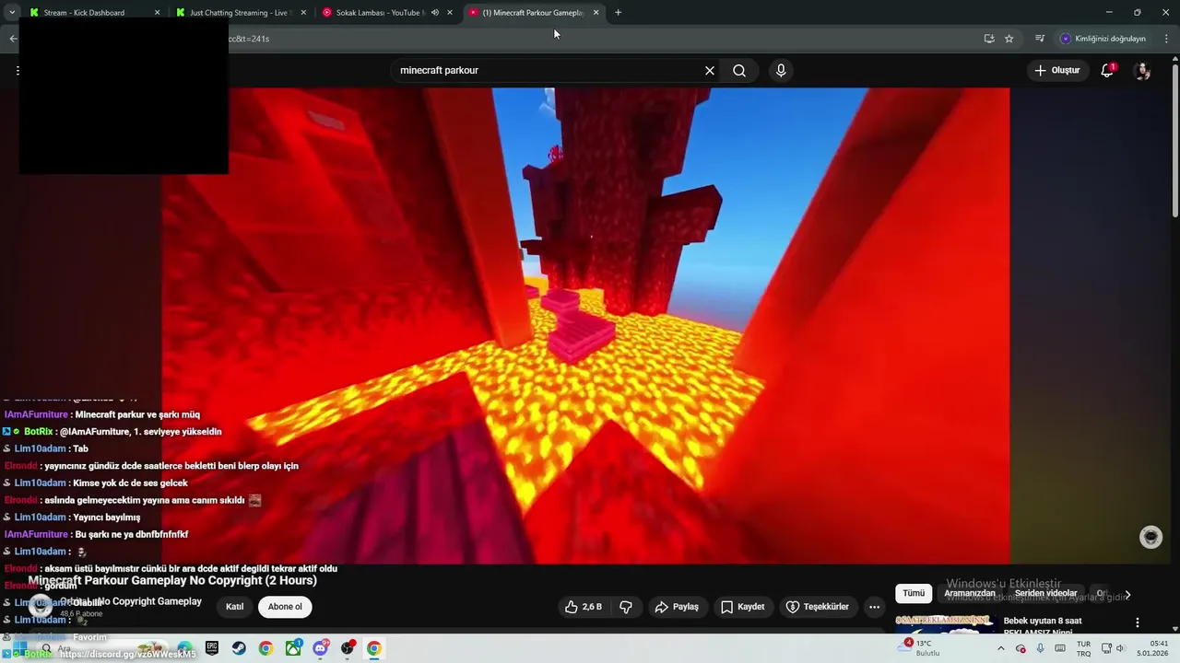Bookmark this page with star icon
The width and height of the screenshot is (1180, 663).
[x=1009, y=39]
